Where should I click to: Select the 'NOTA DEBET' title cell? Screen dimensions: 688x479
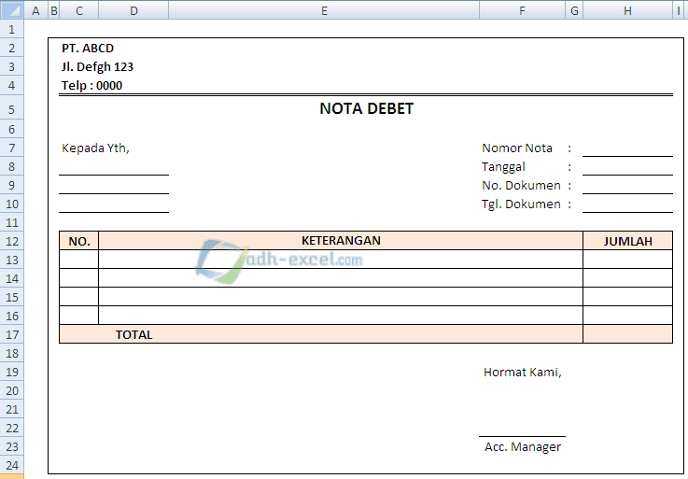(366, 108)
